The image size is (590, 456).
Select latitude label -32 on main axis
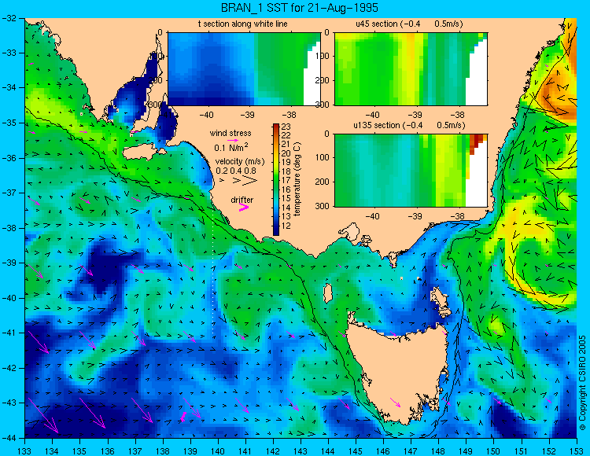9,17
